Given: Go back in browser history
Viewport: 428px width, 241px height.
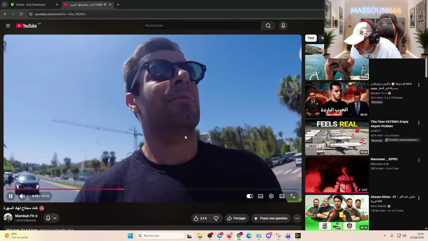Looking at the screenshot, I should click(x=5, y=14).
